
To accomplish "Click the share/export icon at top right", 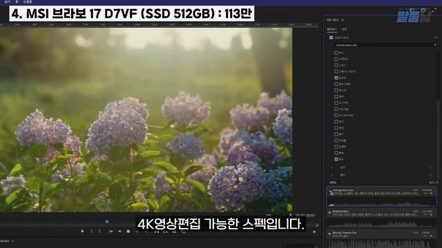I will (x=423, y=10).
